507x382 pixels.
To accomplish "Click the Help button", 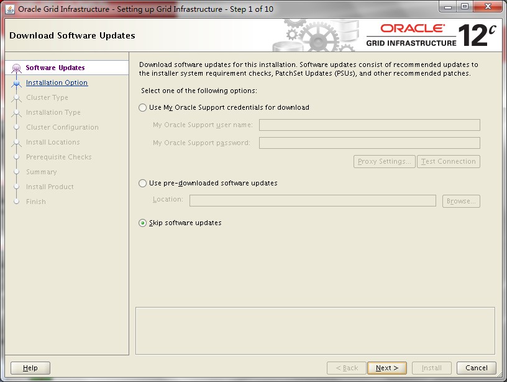I will [30, 368].
